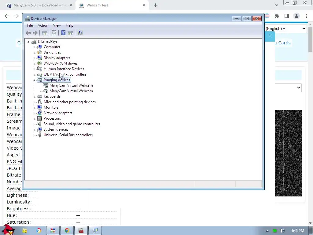Toggle the Show/Hide Console Tree toolbar icon
The height and width of the screenshot is (235, 313).
[45, 33]
